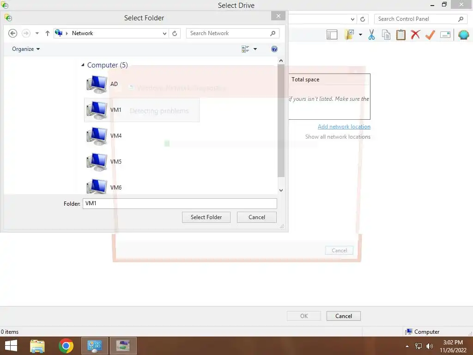Click Computer in status bar

[x=423, y=332]
